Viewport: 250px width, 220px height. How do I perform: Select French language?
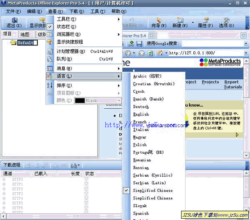[140, 122]
